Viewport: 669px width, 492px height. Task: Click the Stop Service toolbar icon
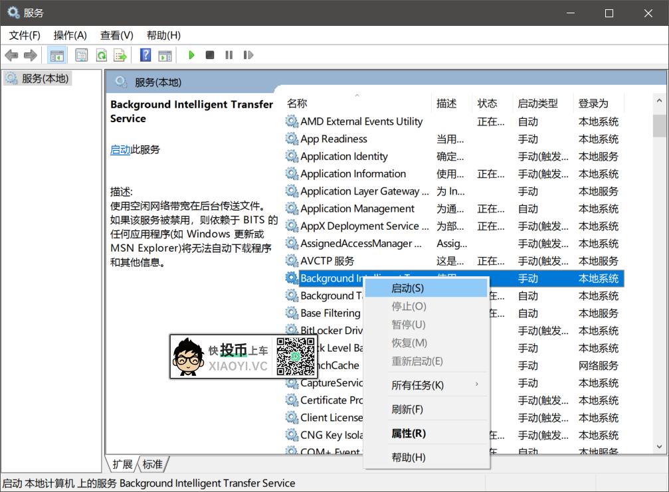(x=209, y=55)
